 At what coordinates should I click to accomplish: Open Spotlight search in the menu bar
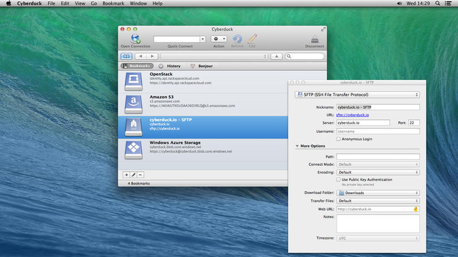[438, 3]
